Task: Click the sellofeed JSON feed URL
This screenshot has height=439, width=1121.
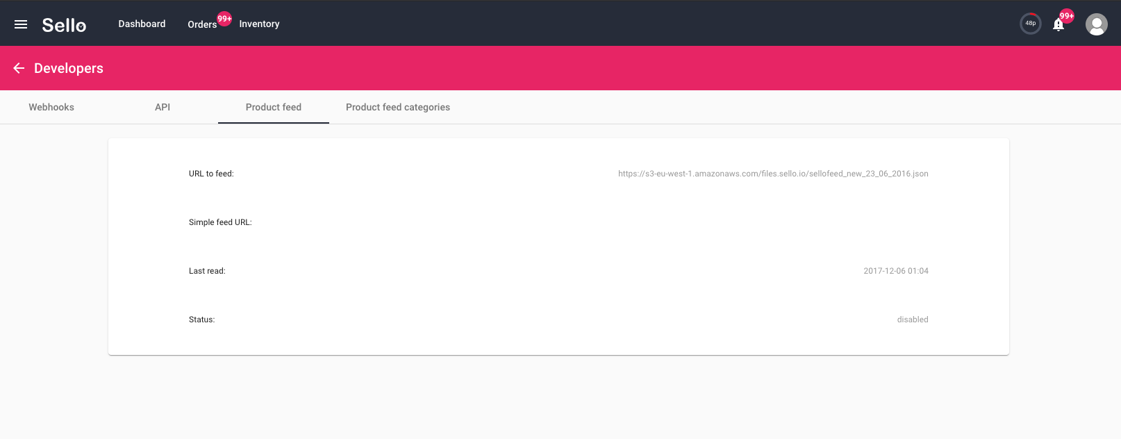Action: (773, 174)
